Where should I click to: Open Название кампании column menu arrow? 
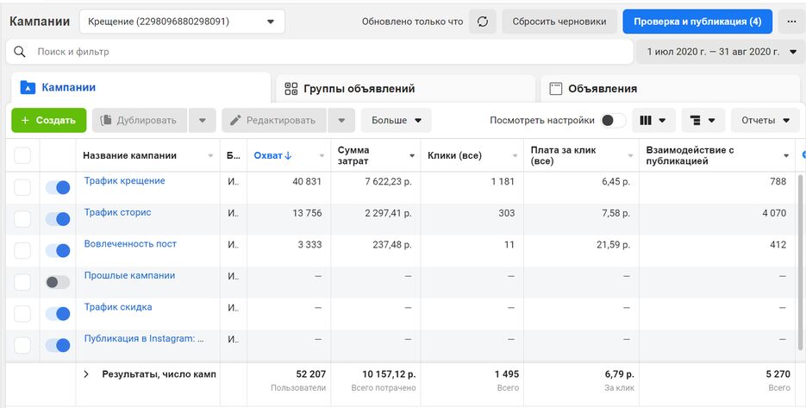[x=210, y=156]
